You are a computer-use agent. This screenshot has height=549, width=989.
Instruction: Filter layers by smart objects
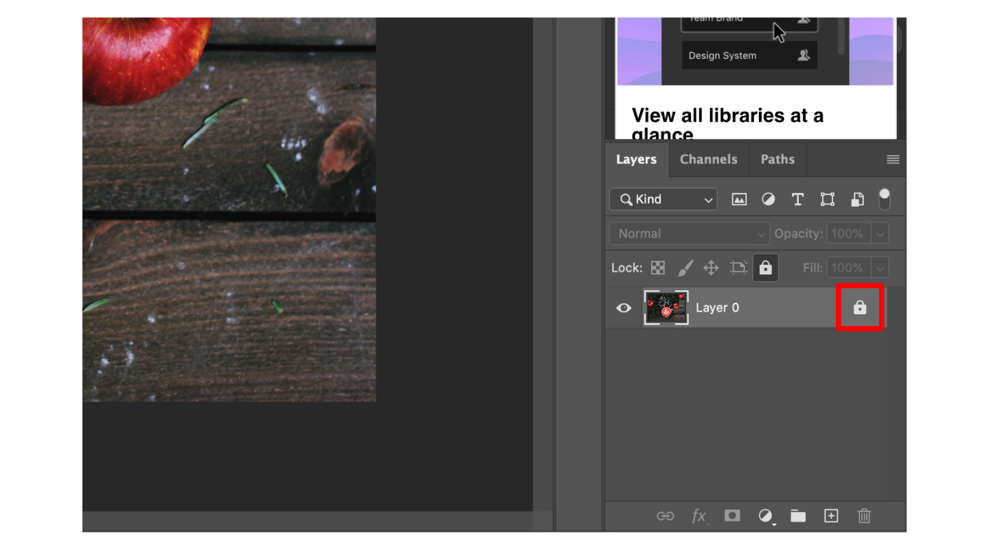coord(856,199)
